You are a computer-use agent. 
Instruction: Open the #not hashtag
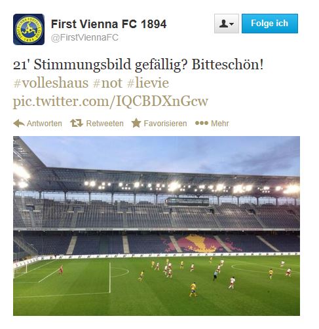107,83
